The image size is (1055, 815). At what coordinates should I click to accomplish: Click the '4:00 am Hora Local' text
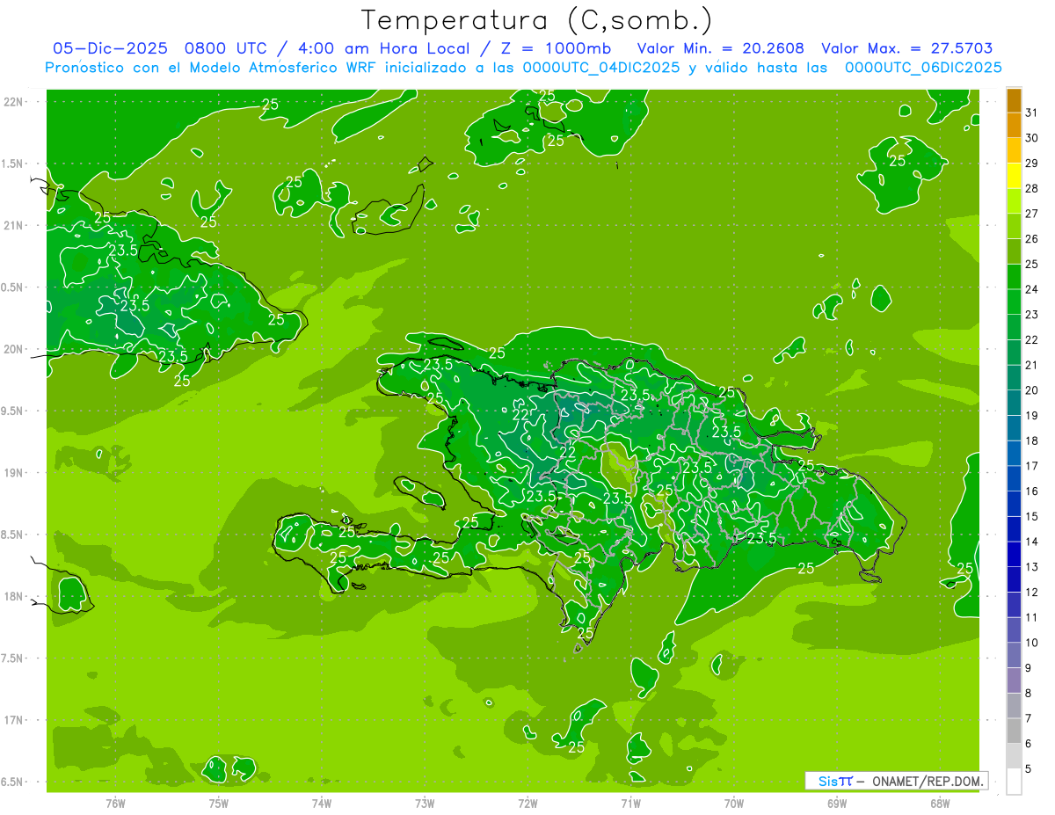pos(382,48)
